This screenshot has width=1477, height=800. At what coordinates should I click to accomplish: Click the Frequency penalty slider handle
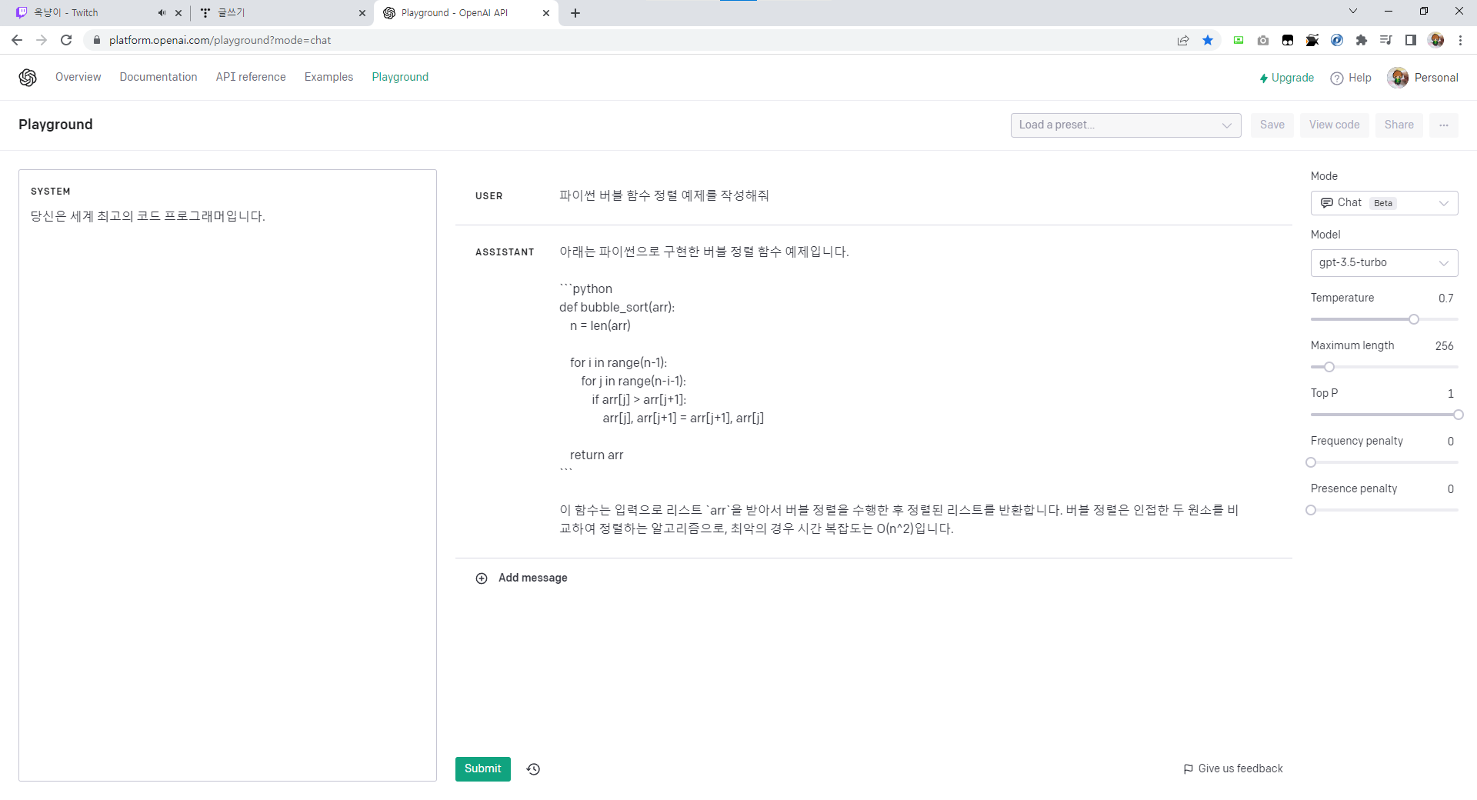pos(1311,462)
